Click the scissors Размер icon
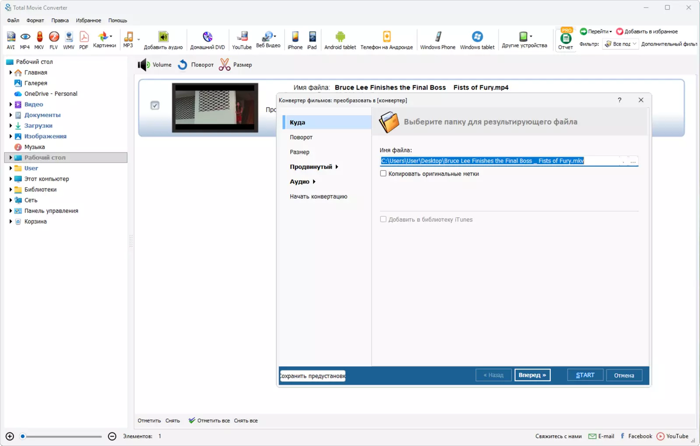Screen dimensions: 700x446 point(225,65)
